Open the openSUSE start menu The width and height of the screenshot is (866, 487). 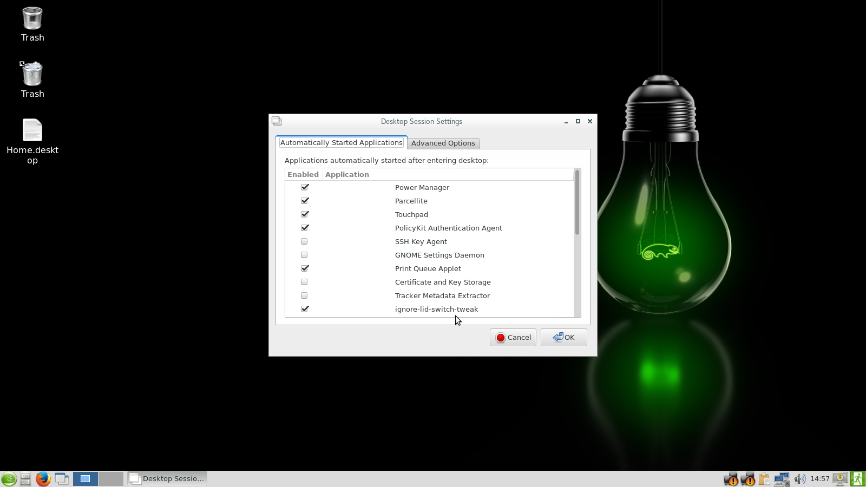pyautogui.click(x=9, y=479)
